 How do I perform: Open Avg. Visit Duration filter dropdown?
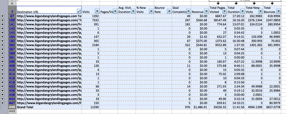point(133,12)
